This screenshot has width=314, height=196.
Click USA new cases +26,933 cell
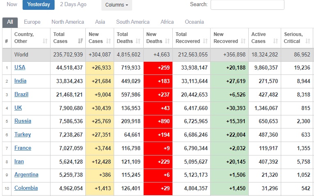coord(100,68)
